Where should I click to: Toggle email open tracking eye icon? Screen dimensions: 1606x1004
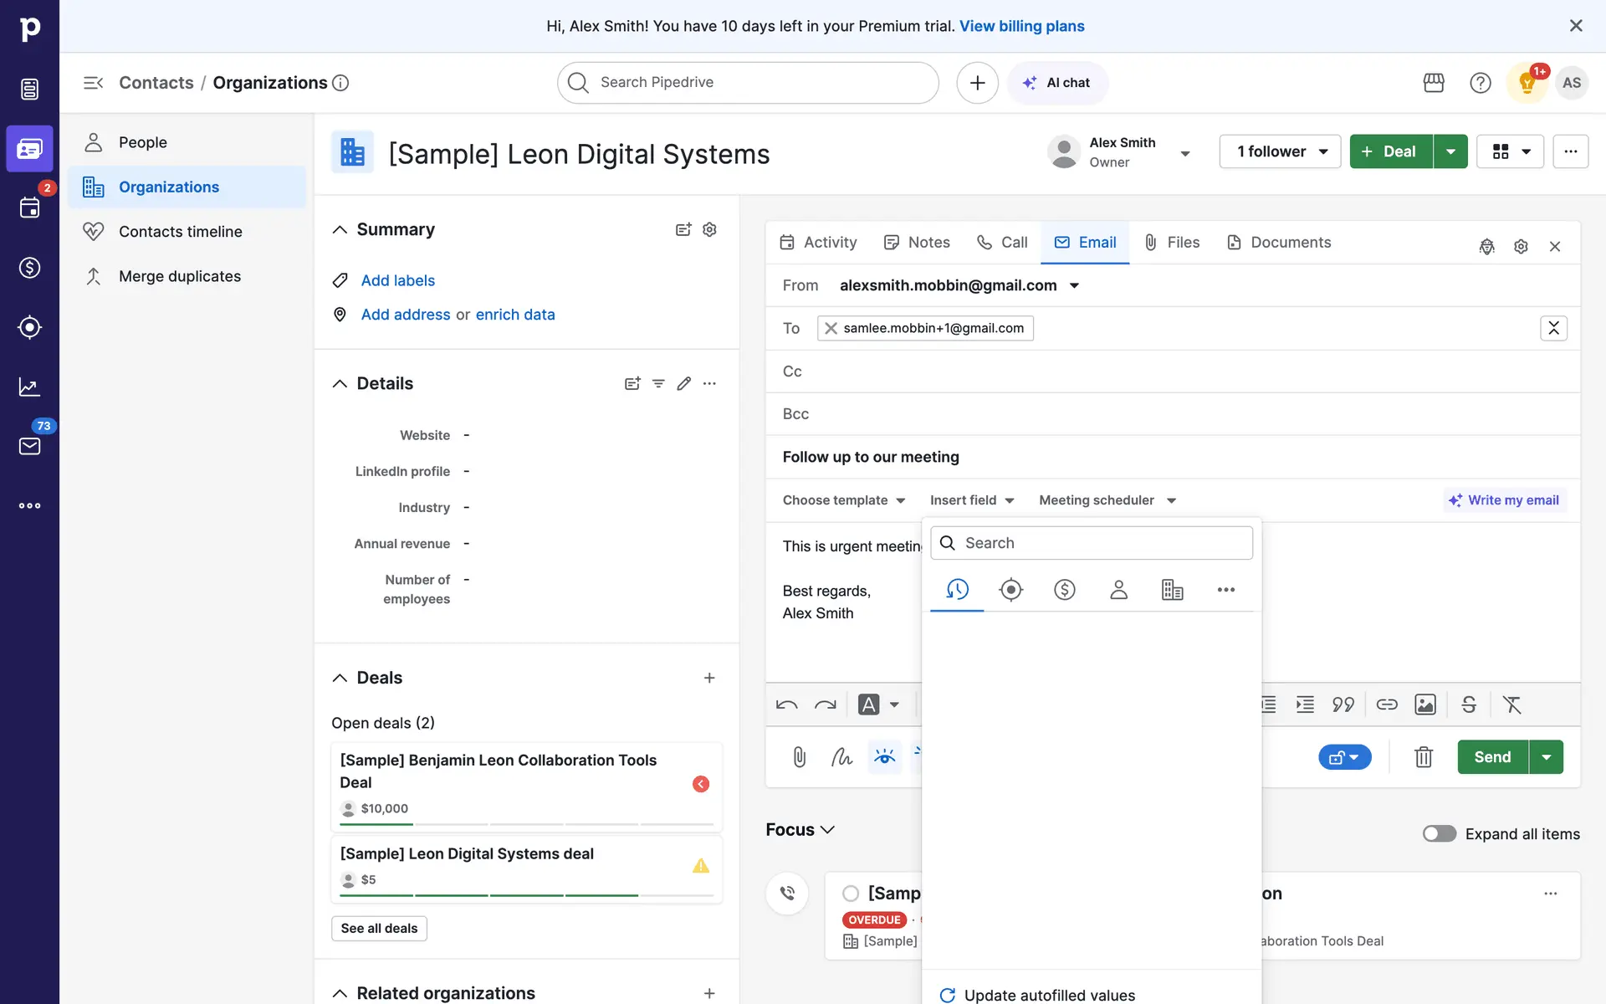coord(884,757)
